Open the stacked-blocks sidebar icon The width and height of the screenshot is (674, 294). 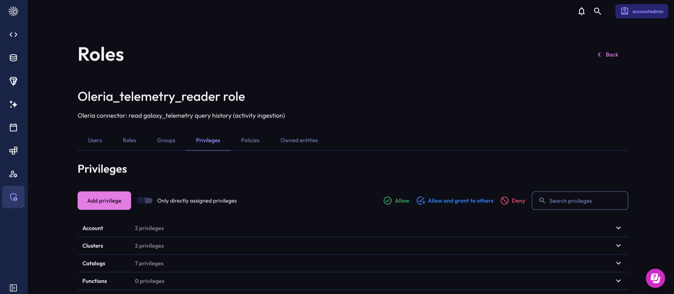pyautogui.click(x=13, y=151)
